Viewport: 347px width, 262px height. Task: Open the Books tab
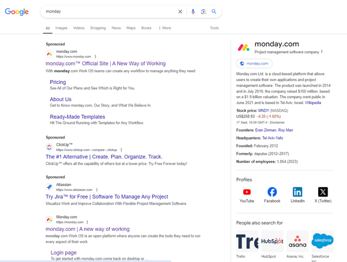(146, 28)
